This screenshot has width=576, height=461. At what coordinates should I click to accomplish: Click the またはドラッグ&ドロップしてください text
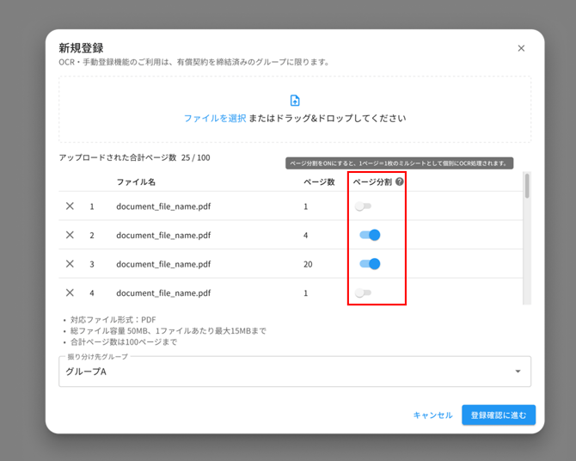coord(328,119)
